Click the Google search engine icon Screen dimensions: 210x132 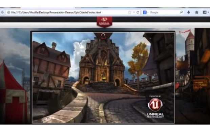point(145,13)
